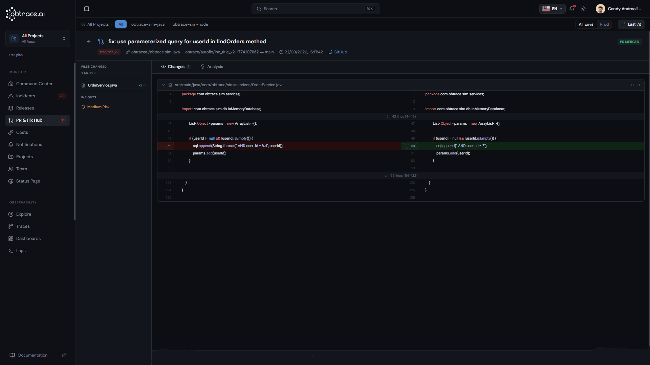
Task: Open the EN language dropdown
Action: coord(552,9)
